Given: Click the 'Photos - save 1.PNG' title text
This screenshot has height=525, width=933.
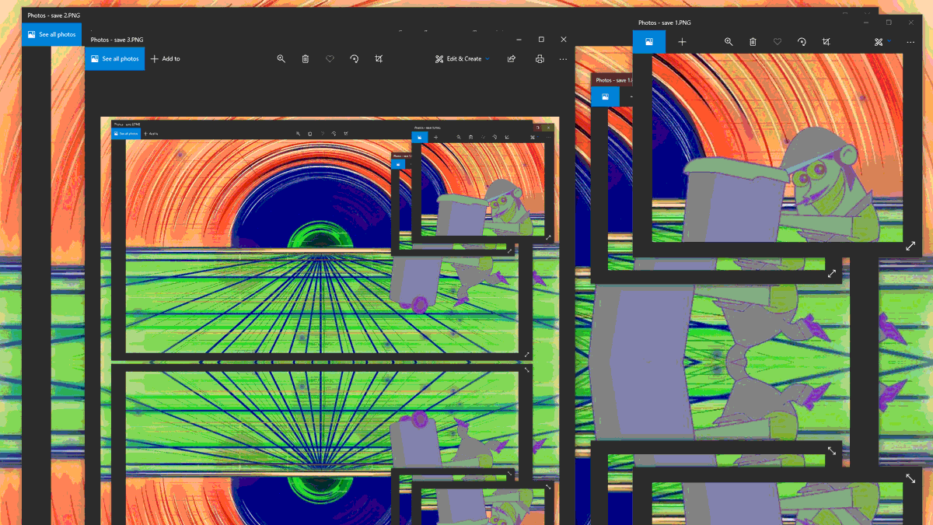Looking at the screenshot, I should (665, 23).
